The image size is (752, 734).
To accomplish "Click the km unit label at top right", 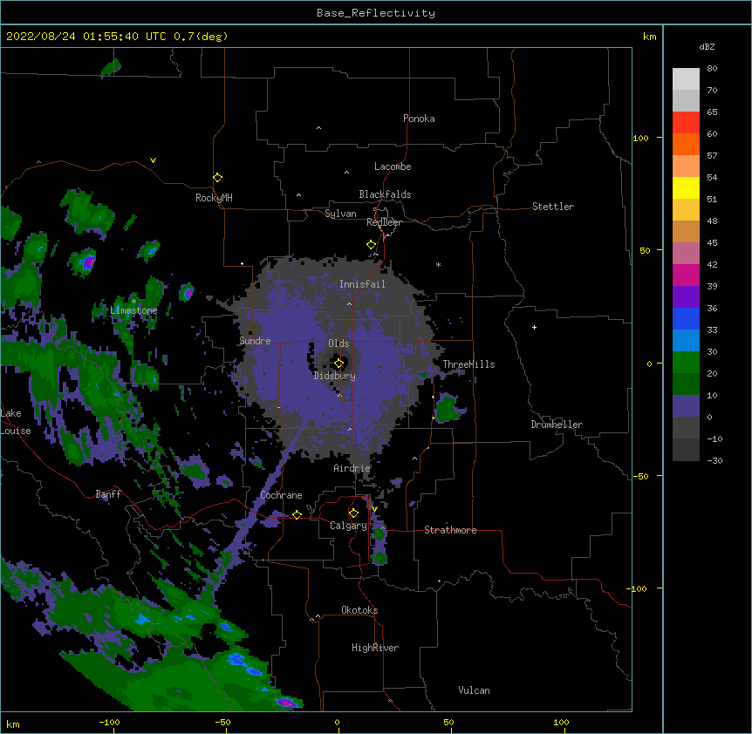I will pyautogui.click(x=649, y=37).
